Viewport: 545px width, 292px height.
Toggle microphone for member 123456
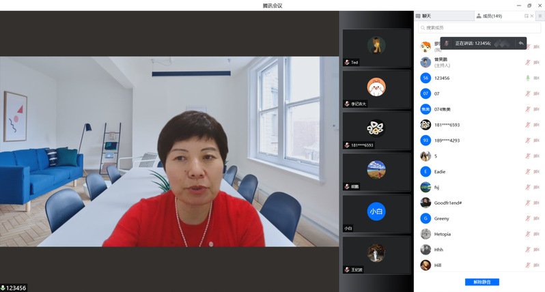click(x=527, y=78)
